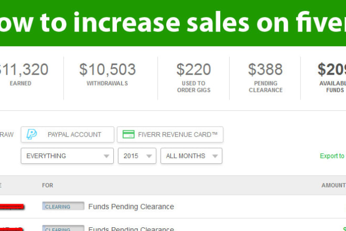
Task: Click the first red redacted date entry
Action: pos(10,207)
